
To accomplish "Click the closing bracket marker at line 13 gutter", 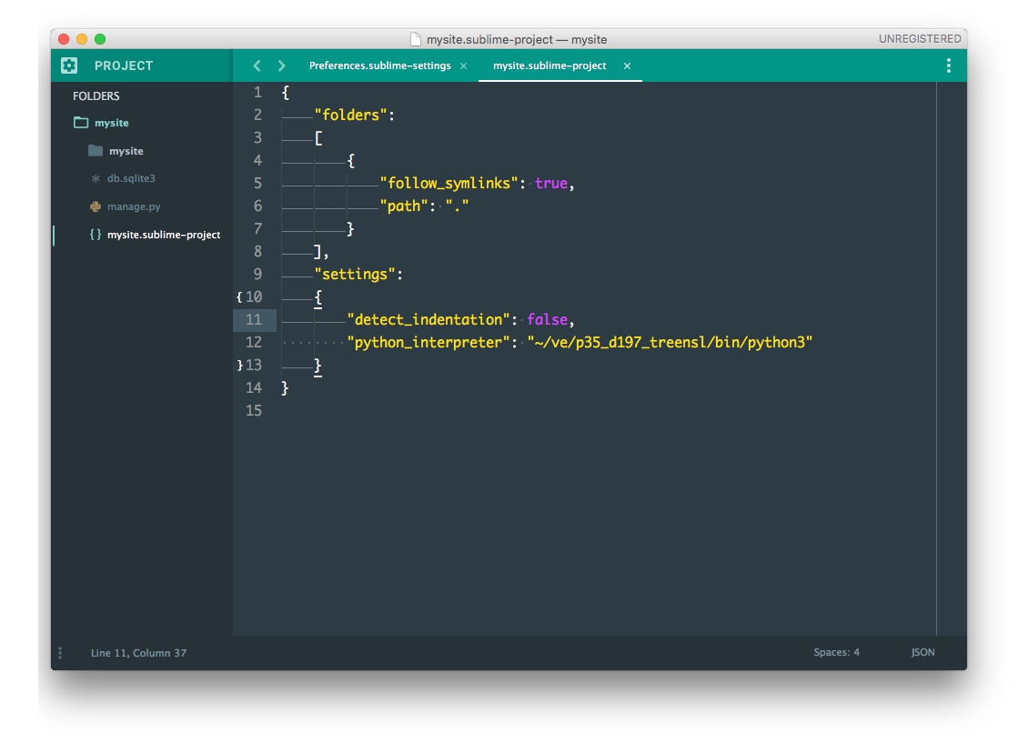I will pyautogui.click(x=239, y=365).
